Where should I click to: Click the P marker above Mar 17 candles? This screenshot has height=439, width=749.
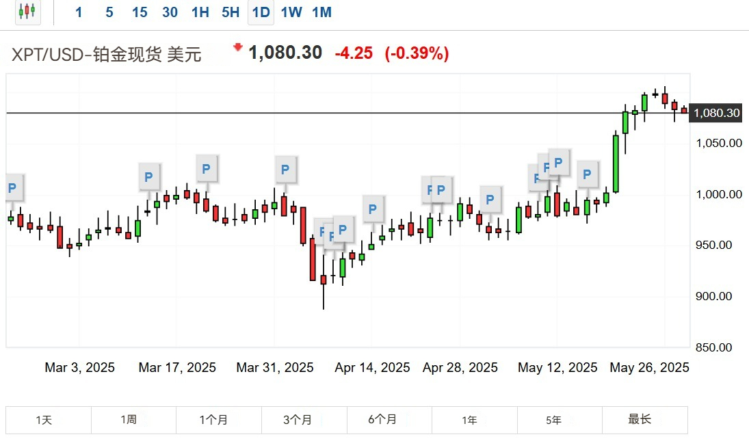click(x=149, y=177)
